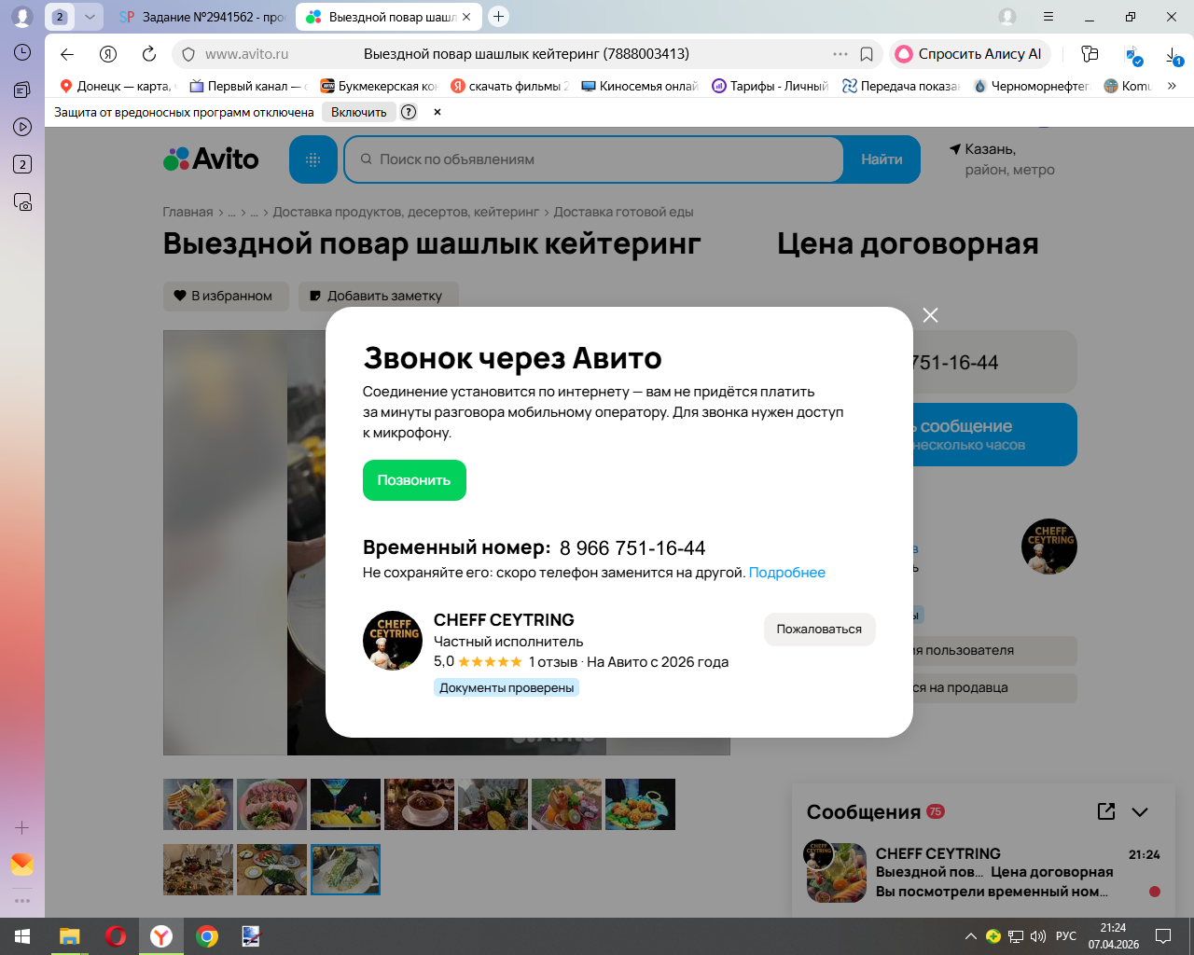Close the Звонок через Авито dialog
1194x955 pixels.
coord(930,315)
